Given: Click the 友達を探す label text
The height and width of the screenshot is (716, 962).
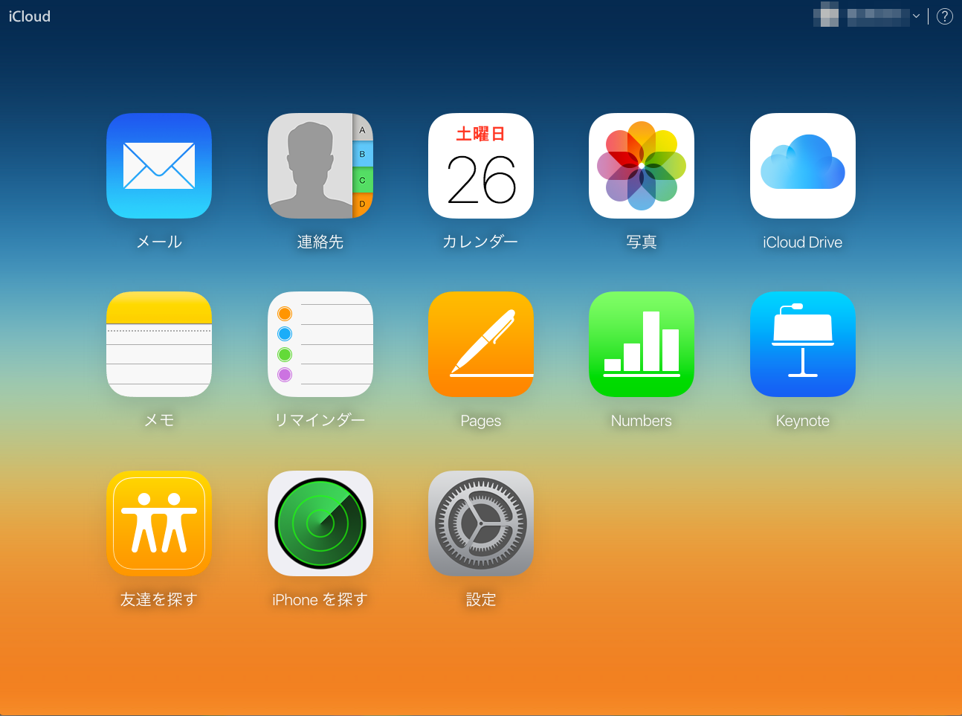Looking at the screenshot, I should 159,599.
